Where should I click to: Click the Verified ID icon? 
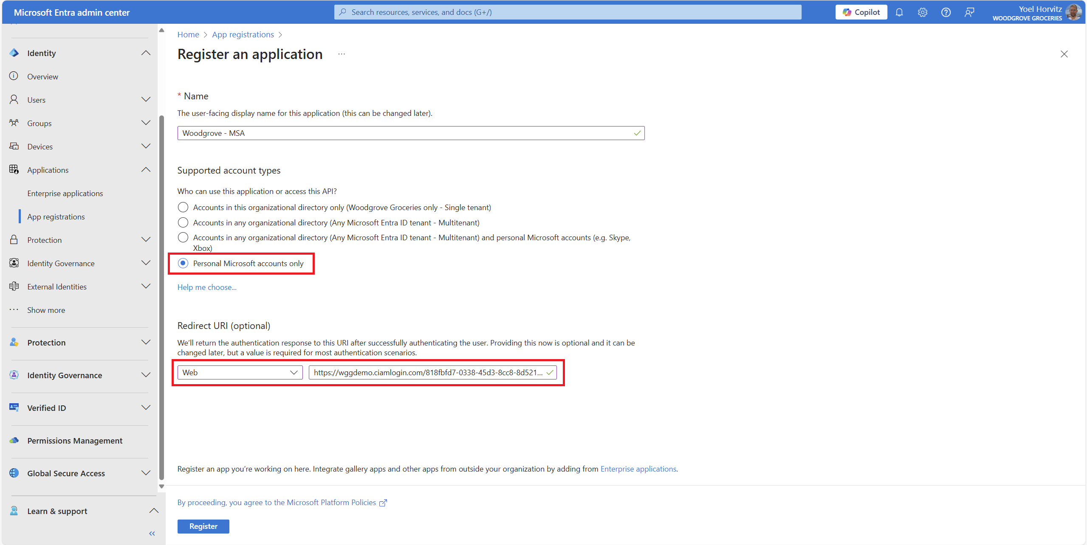14,407
